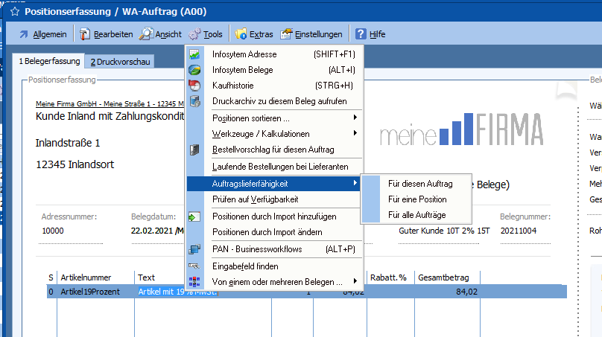
Task: Click the Hilfe question mark icon
Action: click(x=361, y=34)
